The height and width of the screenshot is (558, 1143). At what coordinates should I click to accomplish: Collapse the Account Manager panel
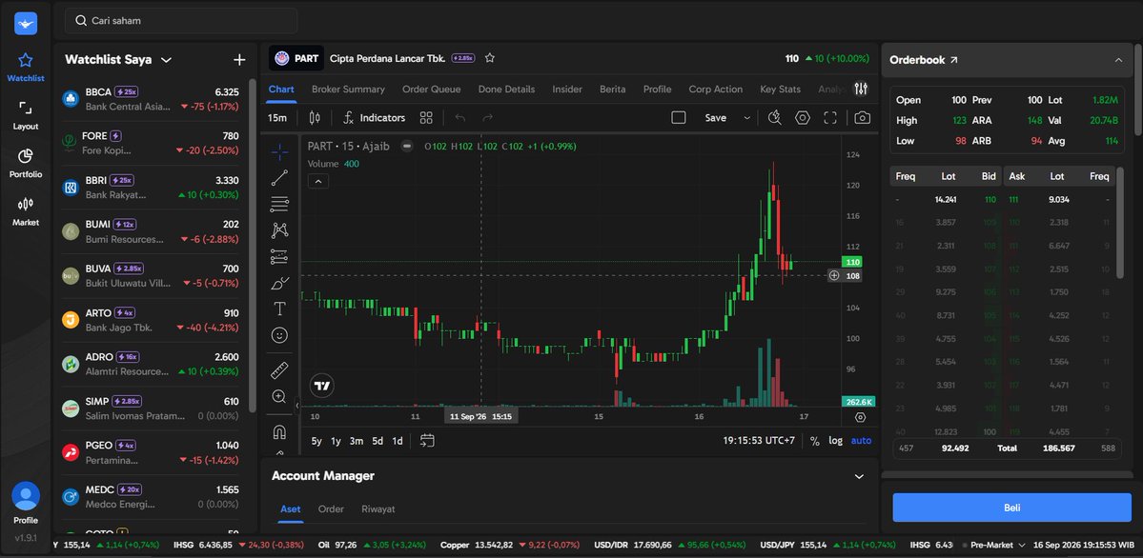pyautogui.click(x=859, y=476)
